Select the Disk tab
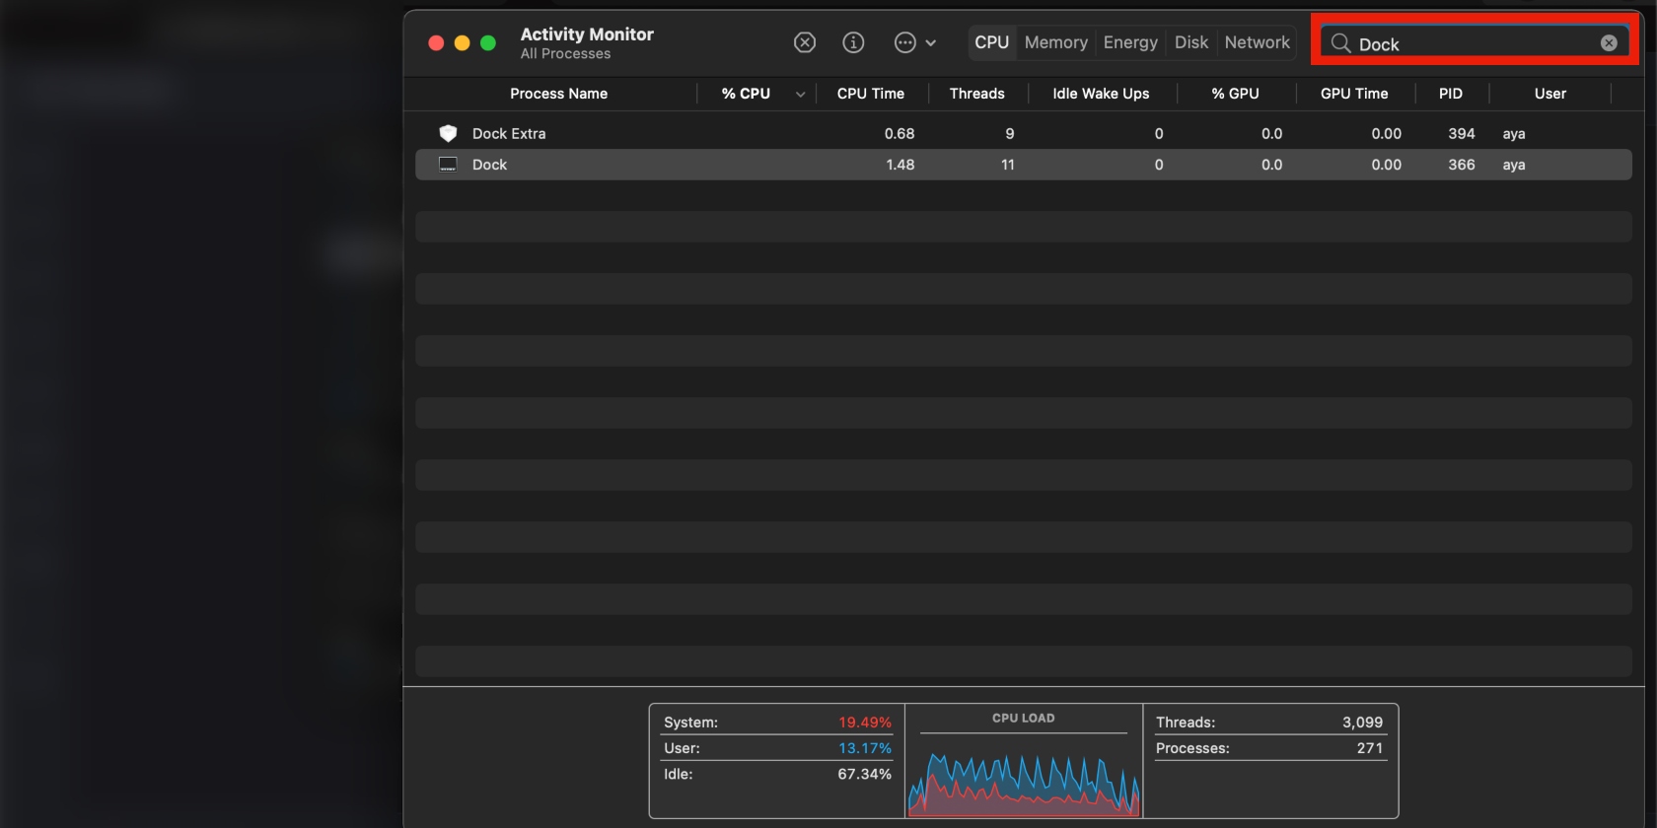The width and height of the screenshot is (1657, 828). [1190, 42]
